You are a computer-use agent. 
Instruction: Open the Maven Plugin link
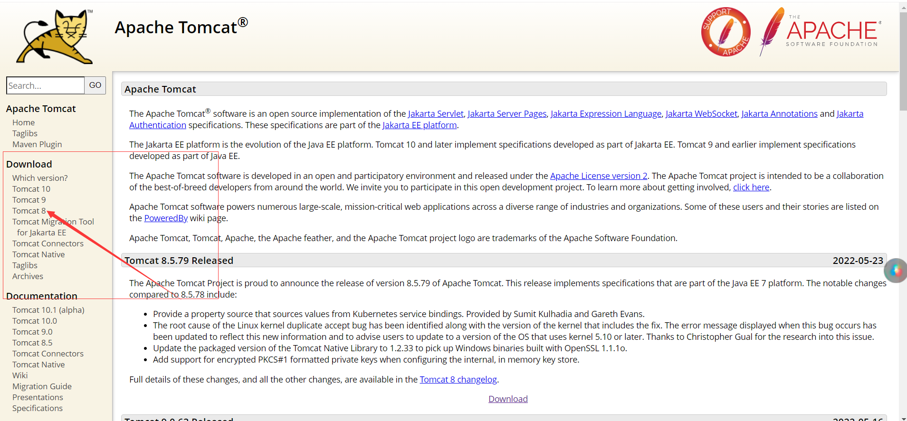37,144
